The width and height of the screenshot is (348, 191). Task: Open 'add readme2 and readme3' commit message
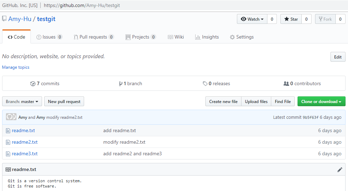click(x=132, y=154)
